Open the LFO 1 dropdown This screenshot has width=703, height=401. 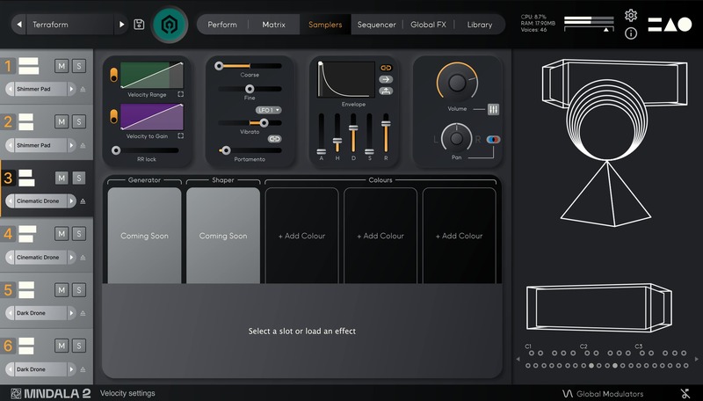[x=269, y=110]
